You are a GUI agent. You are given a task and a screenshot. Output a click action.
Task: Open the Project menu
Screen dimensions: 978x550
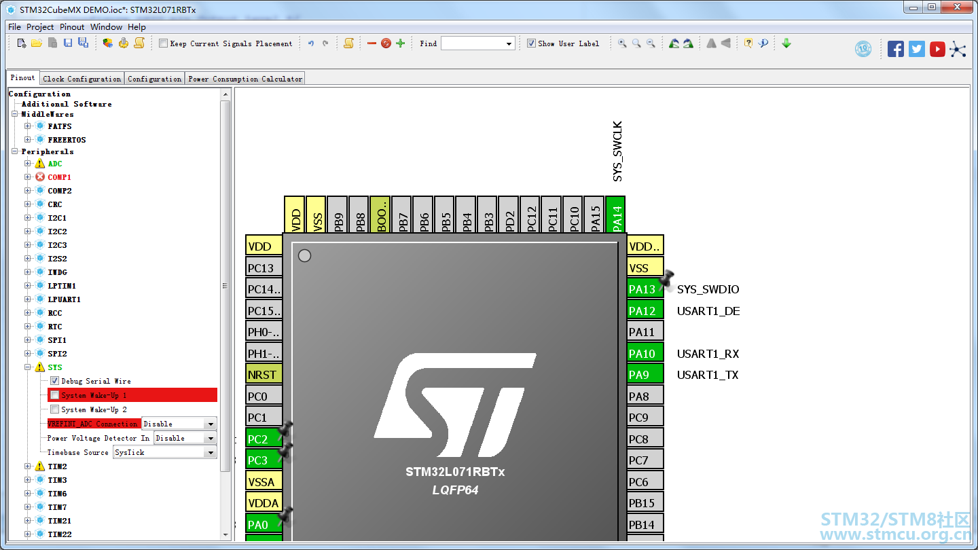[40, 27]
